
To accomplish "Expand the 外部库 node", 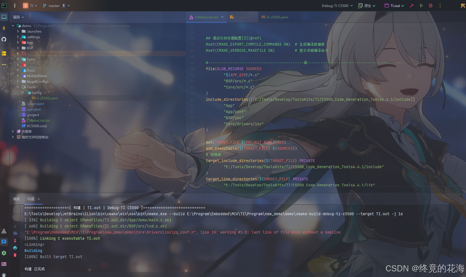I will click(x=13, y=131).
